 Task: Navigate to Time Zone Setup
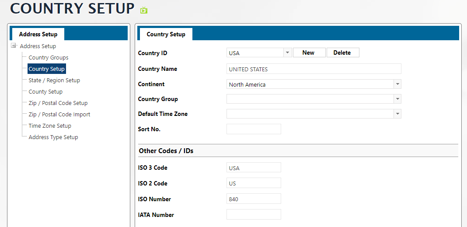point(50,126)
